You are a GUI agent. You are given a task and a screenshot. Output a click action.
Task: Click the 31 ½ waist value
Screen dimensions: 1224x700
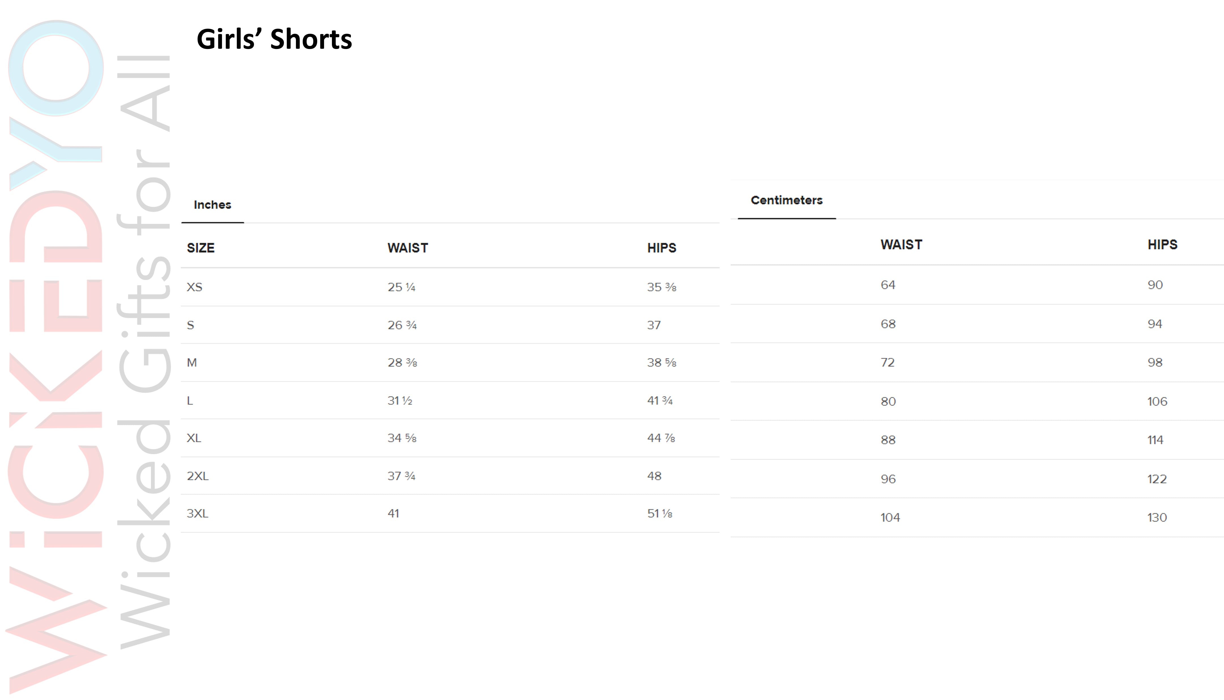(400, 400)
